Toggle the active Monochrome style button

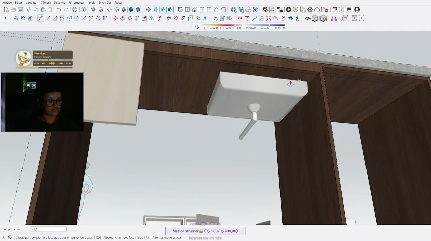138,10
